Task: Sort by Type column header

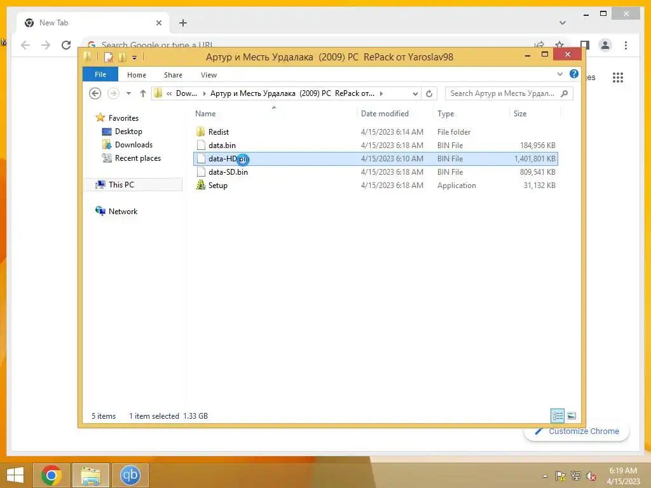Action: [x=446, y=113]
